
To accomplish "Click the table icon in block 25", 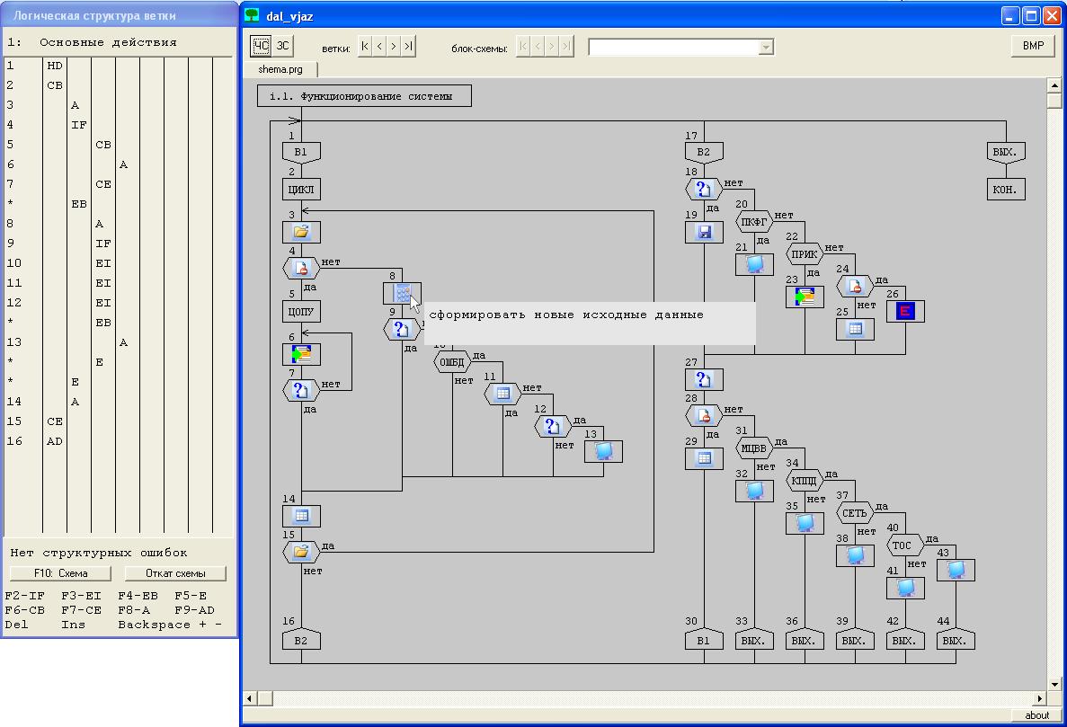I will click(x=855, y=329).
